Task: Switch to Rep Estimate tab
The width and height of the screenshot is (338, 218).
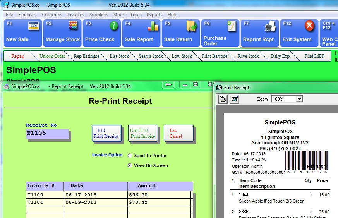Action: coord(86,56)
